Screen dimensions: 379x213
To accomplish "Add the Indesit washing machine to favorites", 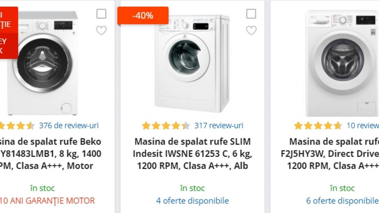I will click(252, 30).
